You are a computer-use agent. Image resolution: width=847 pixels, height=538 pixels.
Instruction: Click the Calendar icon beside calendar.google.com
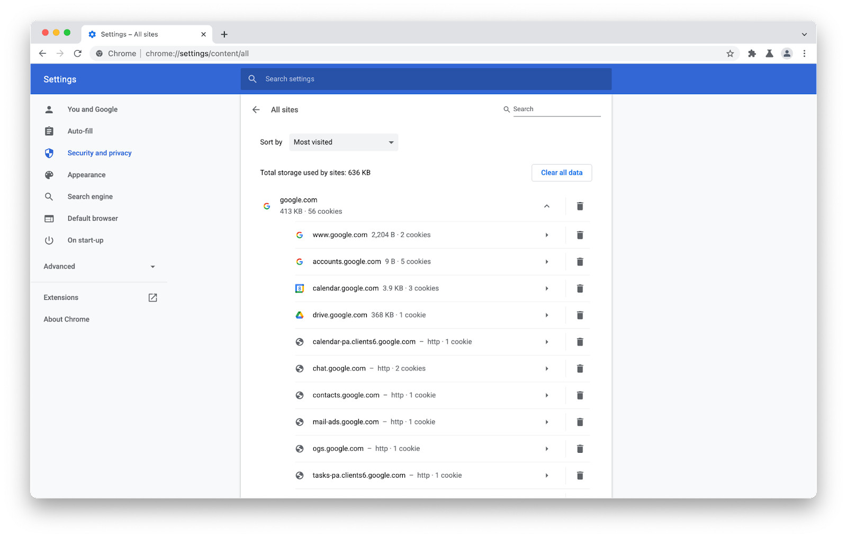pos(300,288)
